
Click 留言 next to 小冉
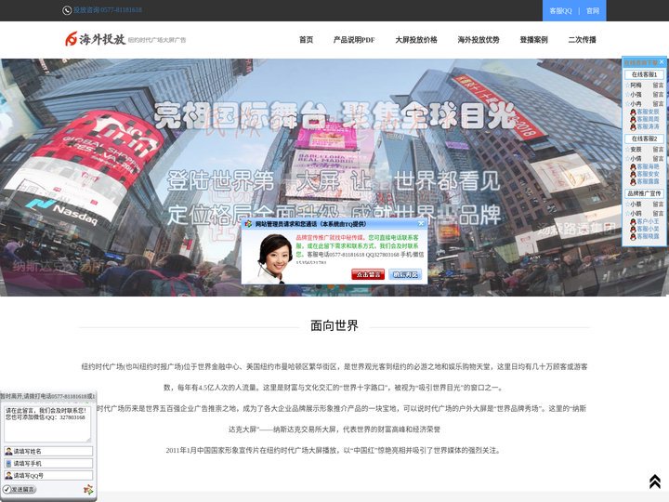point(658,104)
